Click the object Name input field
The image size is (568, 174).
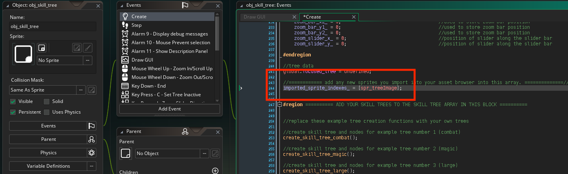tap(53, 26)
